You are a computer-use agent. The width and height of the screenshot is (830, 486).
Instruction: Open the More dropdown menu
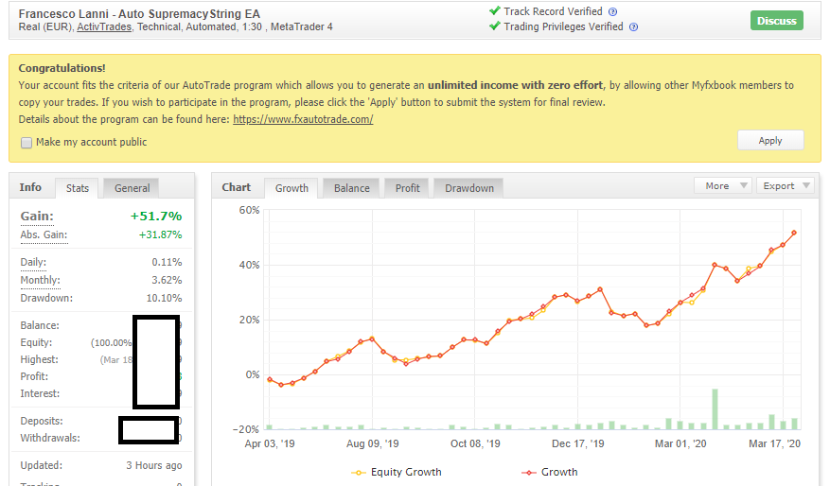click(722, 185)
